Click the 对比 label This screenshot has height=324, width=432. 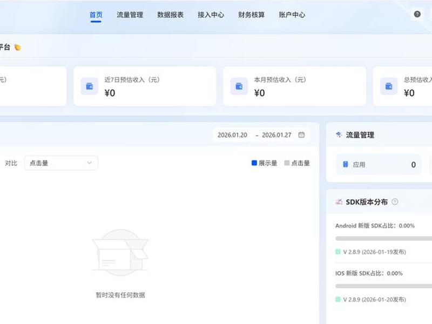(x=11, y=163)
